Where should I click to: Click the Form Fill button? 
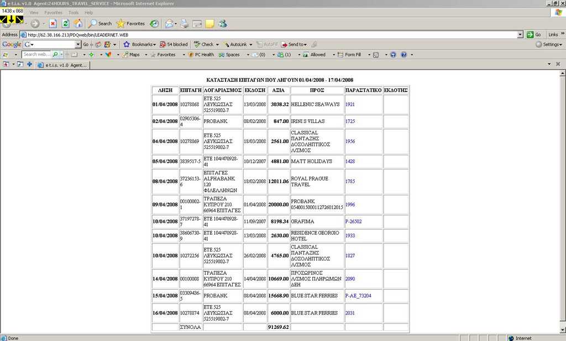click(349, 55)
